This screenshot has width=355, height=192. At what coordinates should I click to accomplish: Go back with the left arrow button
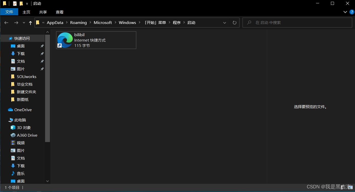pyautogui.click(x=6, y=23)
